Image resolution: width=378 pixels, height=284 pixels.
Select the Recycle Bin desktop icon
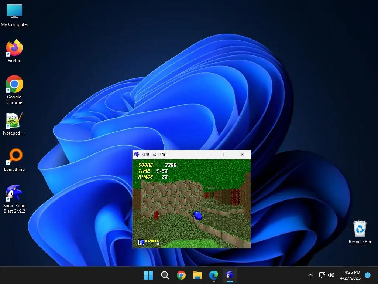(360, 232)
